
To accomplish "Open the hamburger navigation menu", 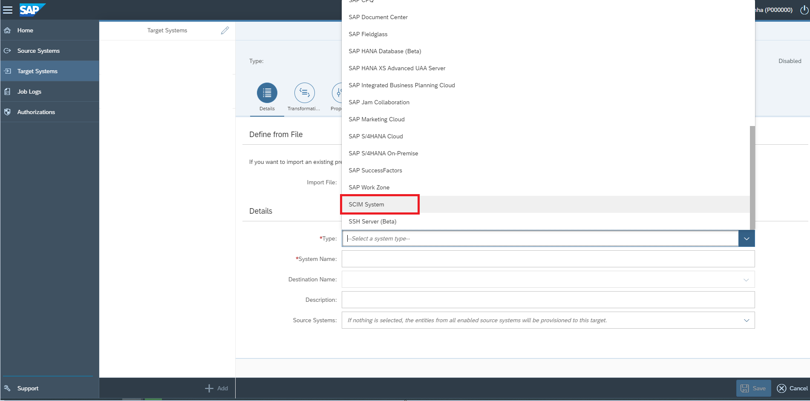I will pyautogui.click(x=8, y=10).
